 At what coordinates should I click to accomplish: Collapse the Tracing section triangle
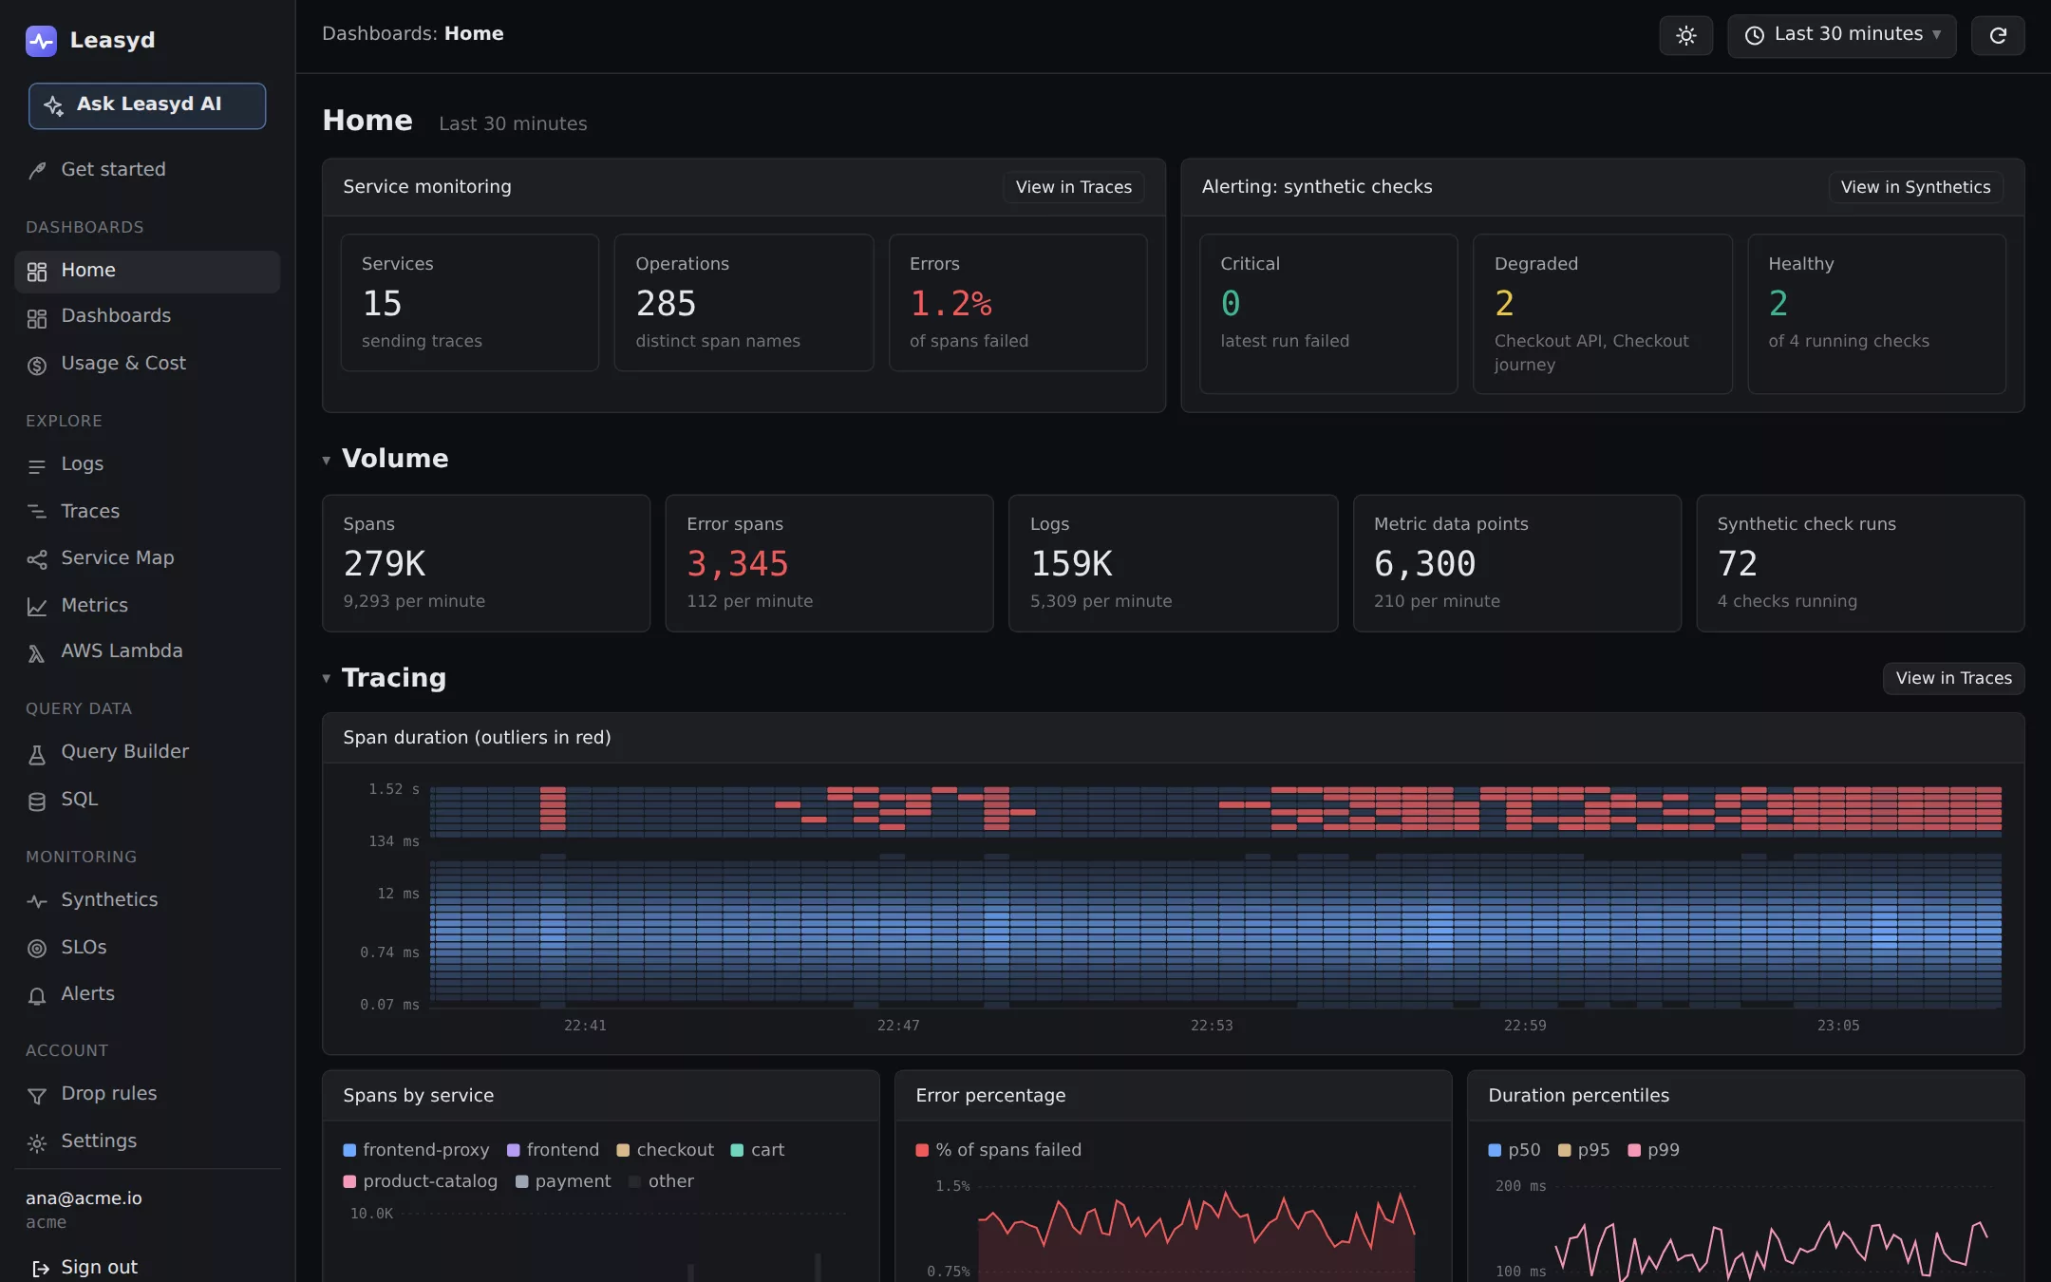point(327,679)
